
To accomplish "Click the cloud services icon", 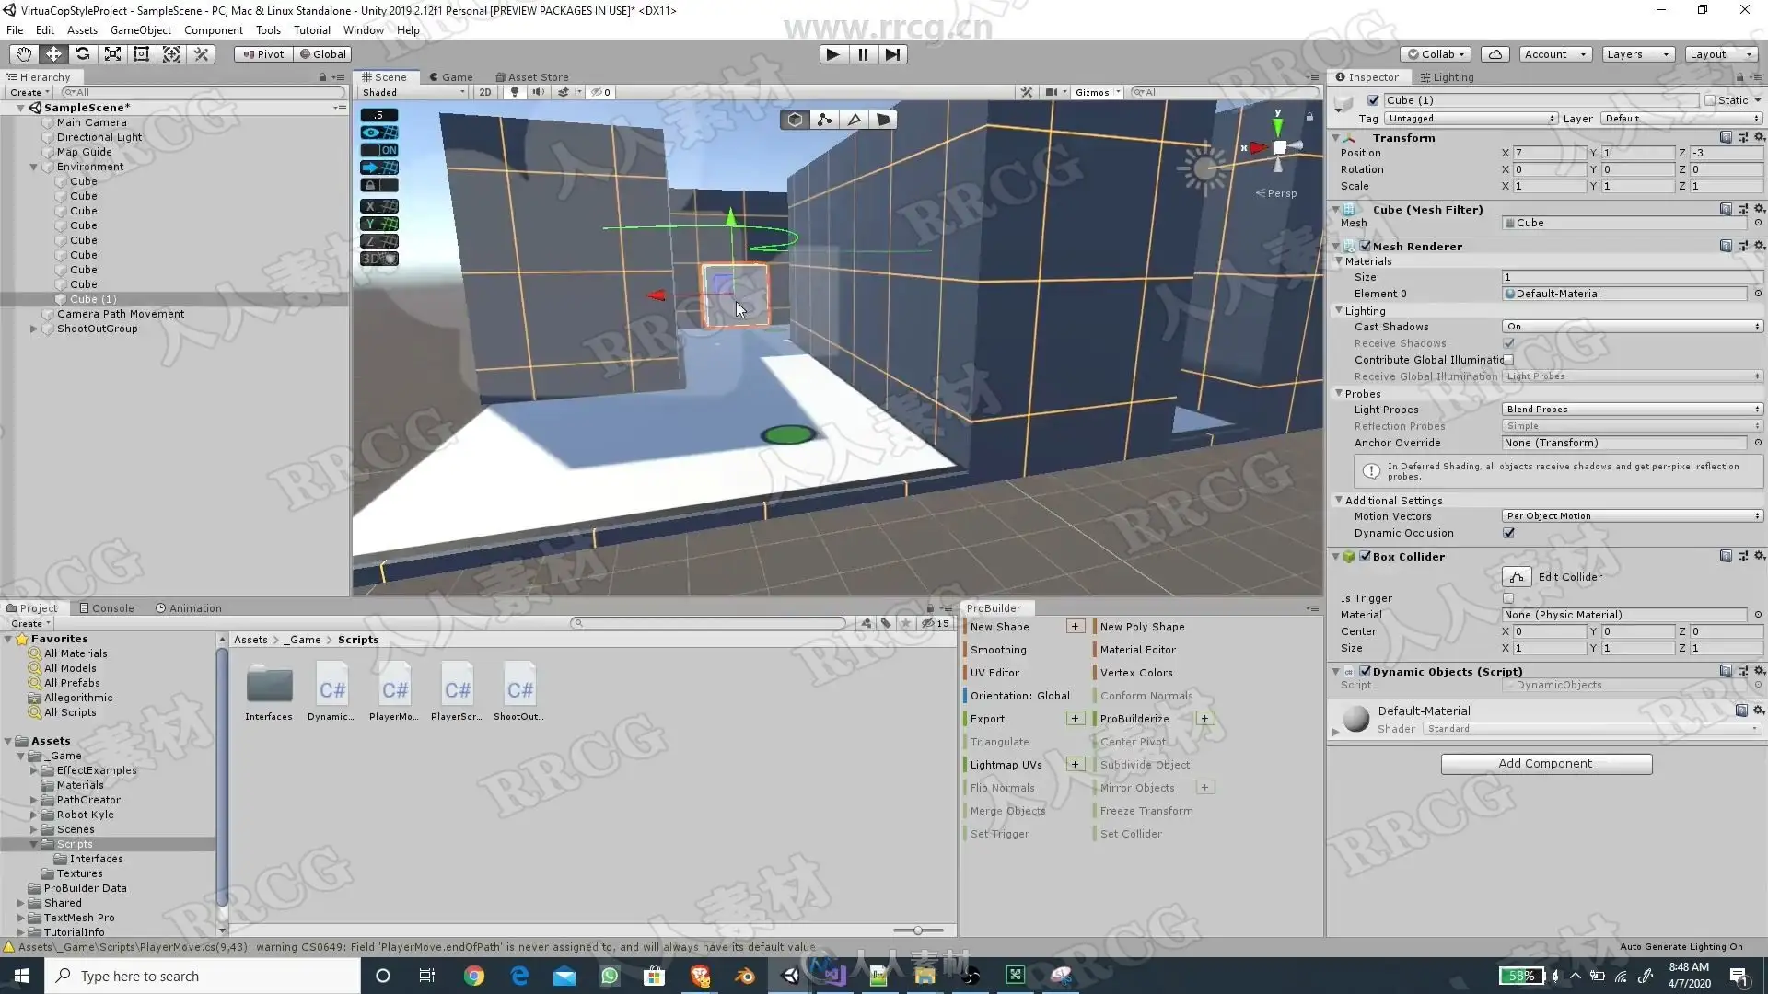I will (1495, 54).
